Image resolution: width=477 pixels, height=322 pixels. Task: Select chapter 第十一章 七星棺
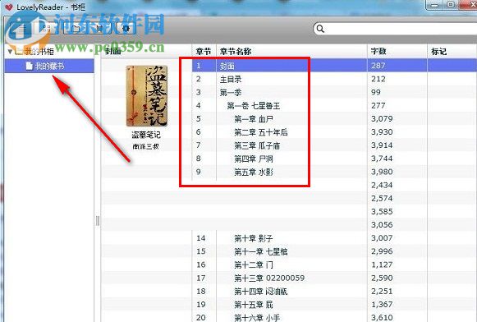point(261,251)
